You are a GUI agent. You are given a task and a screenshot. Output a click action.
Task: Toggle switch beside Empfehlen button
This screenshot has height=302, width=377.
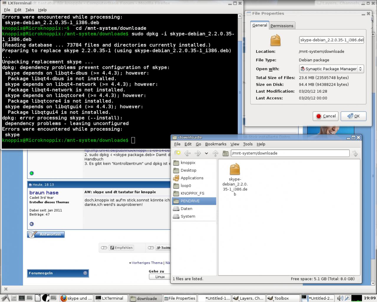click(x=104, y=248)
